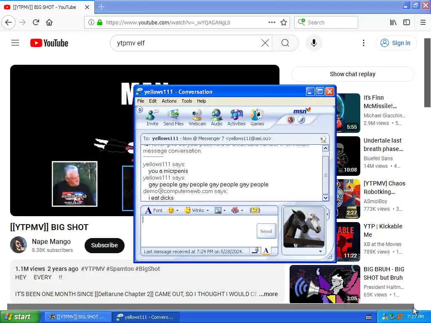Open Firefox Library icon
Image resolution: width=431 pixels, height=323 pixels.
393,22
